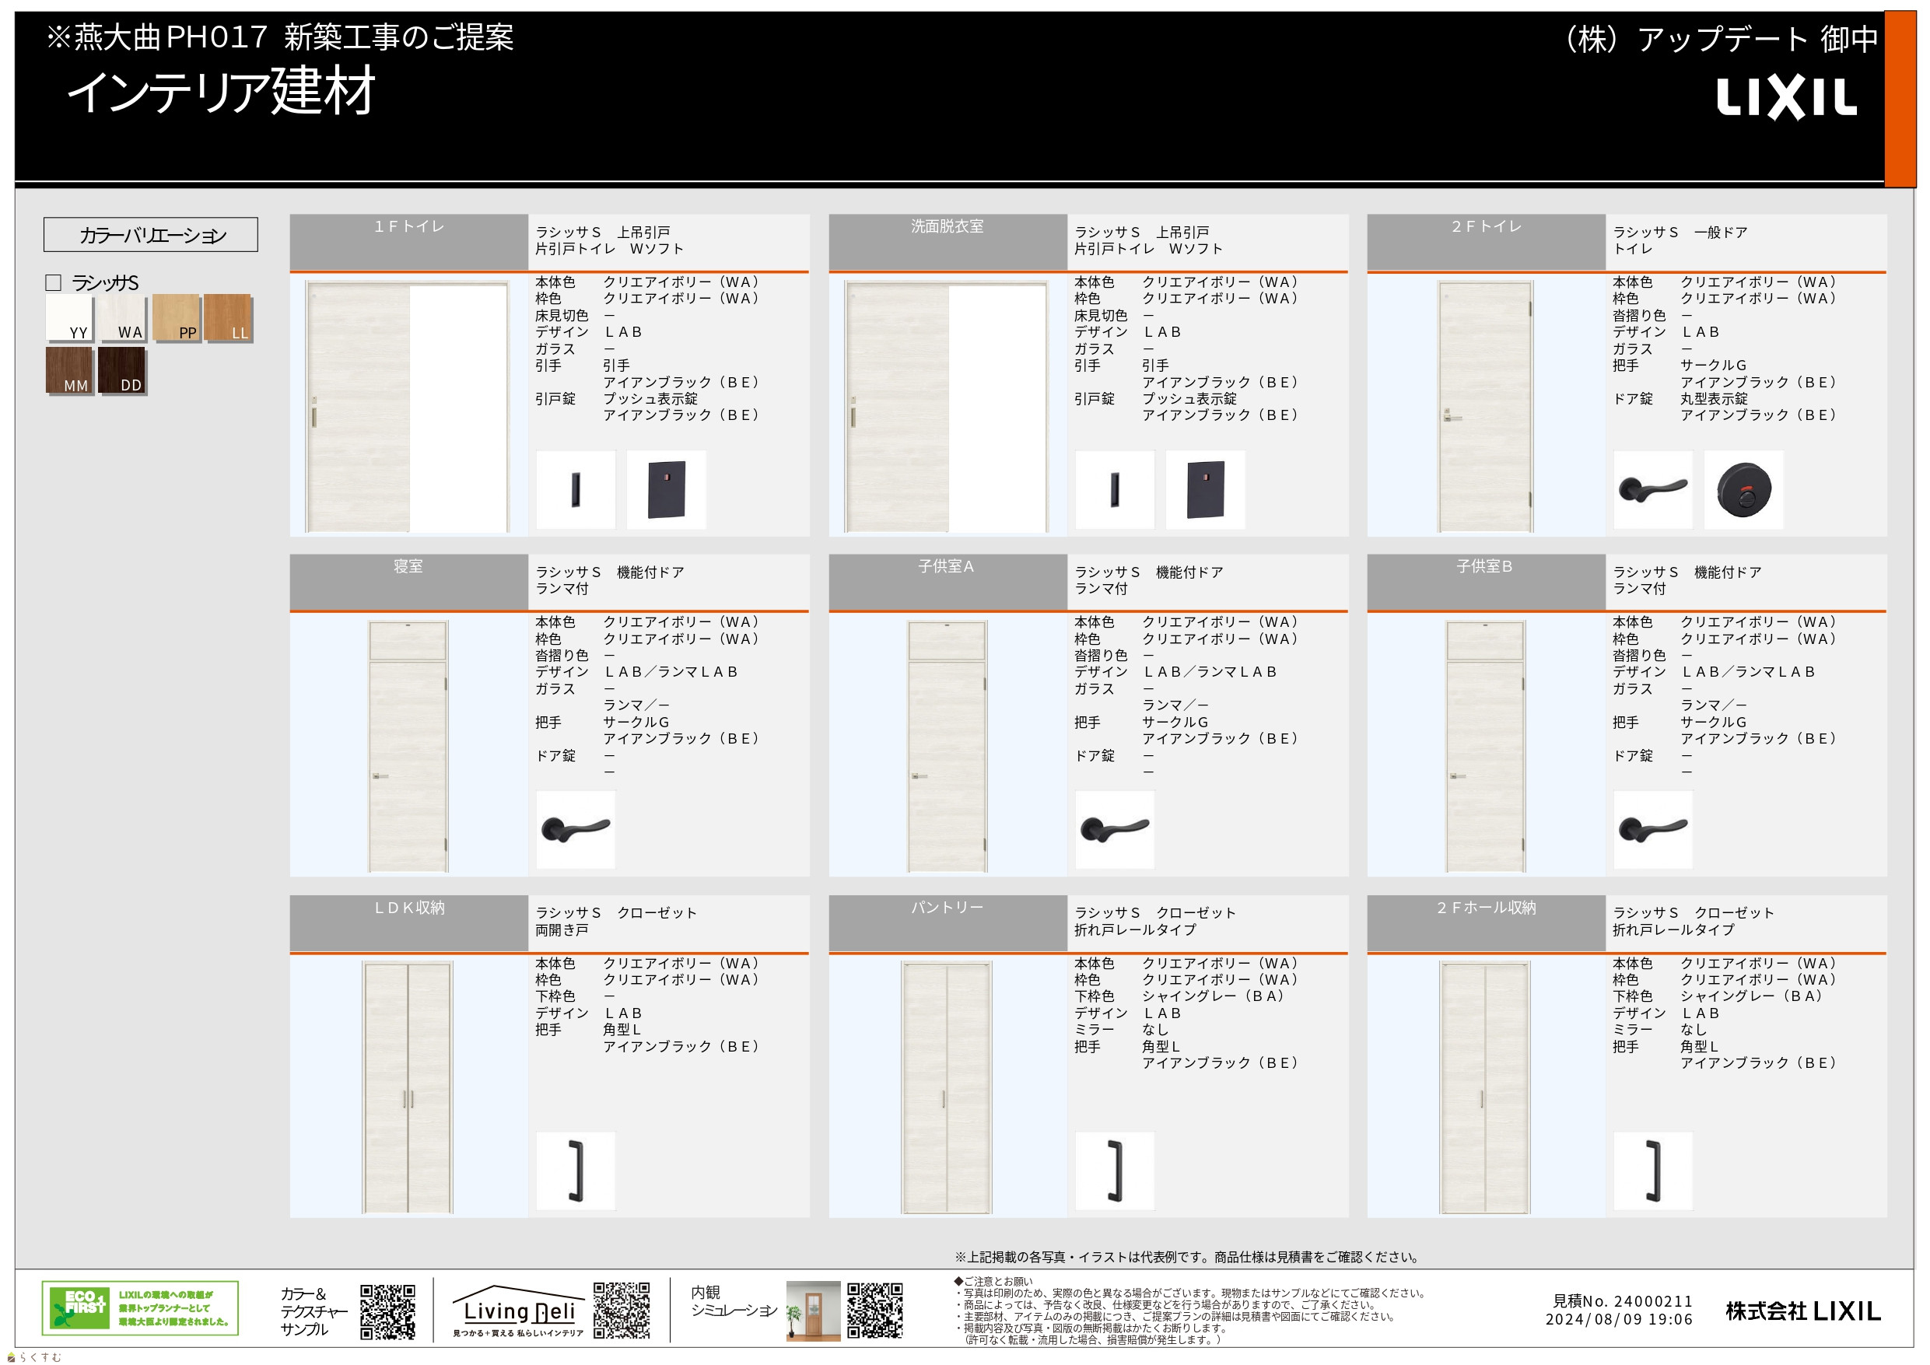Click the 洗面脱衣室 push indicator lock icon
The width and height of the screenshot is (1930, 1365).
[1206, 489]
